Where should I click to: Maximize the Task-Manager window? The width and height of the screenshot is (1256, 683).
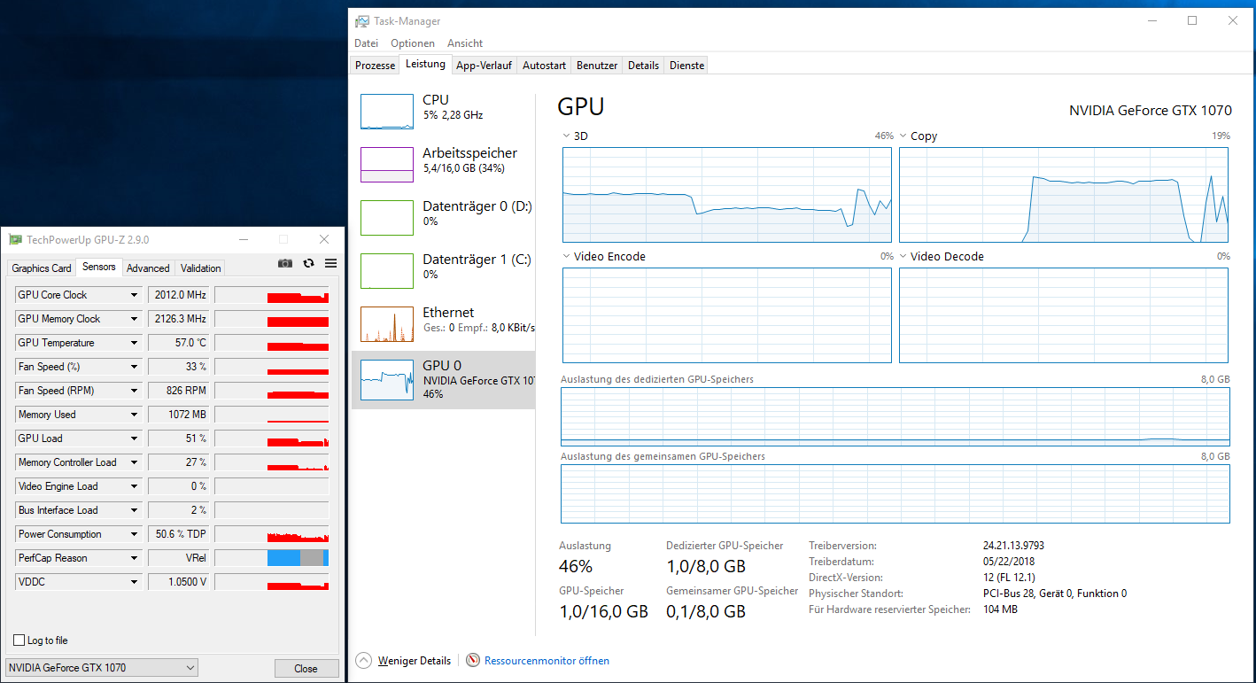pyautogui.click(x=1192, y=21)
